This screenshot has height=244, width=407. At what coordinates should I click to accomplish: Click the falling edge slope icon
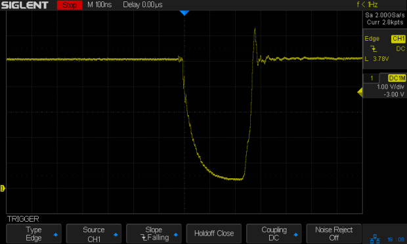point(374,49)
